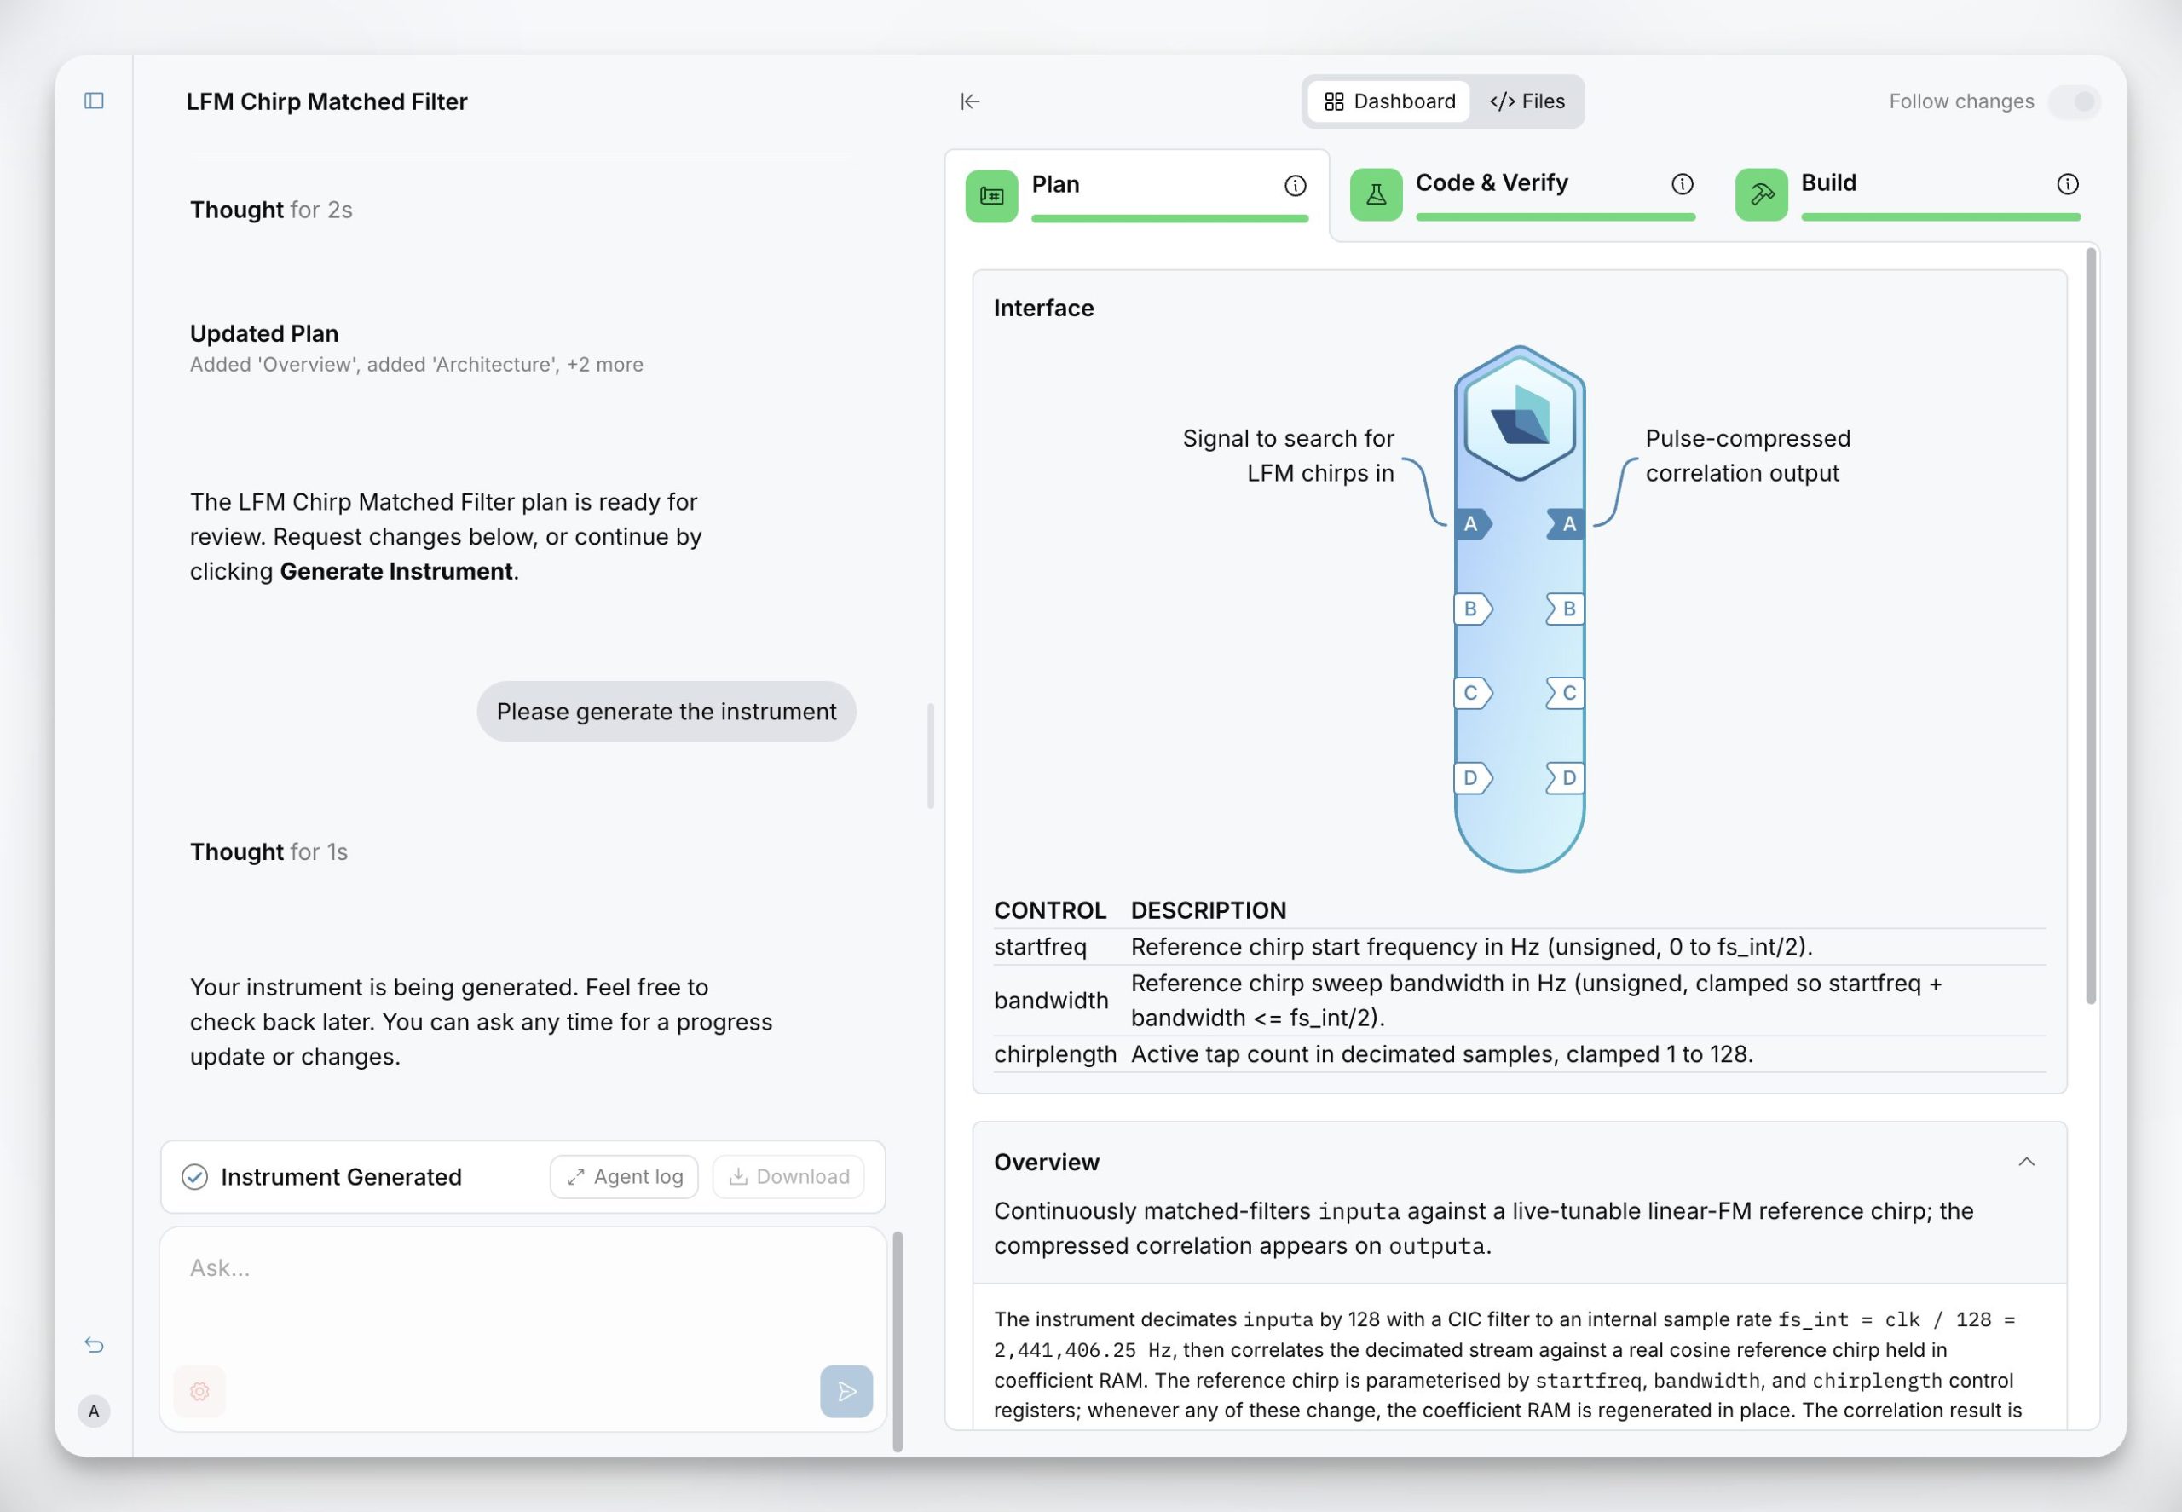Screen dimensions: 2182x1512
Task: Click the LFM Chirp Matched Filter title
Action: click(x=326, y=101)
